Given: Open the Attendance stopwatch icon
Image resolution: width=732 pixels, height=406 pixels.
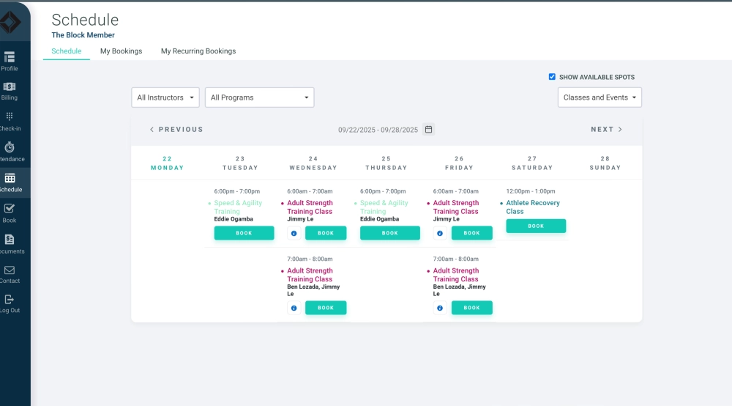Looking at the screenshot, I should (10, 147).
